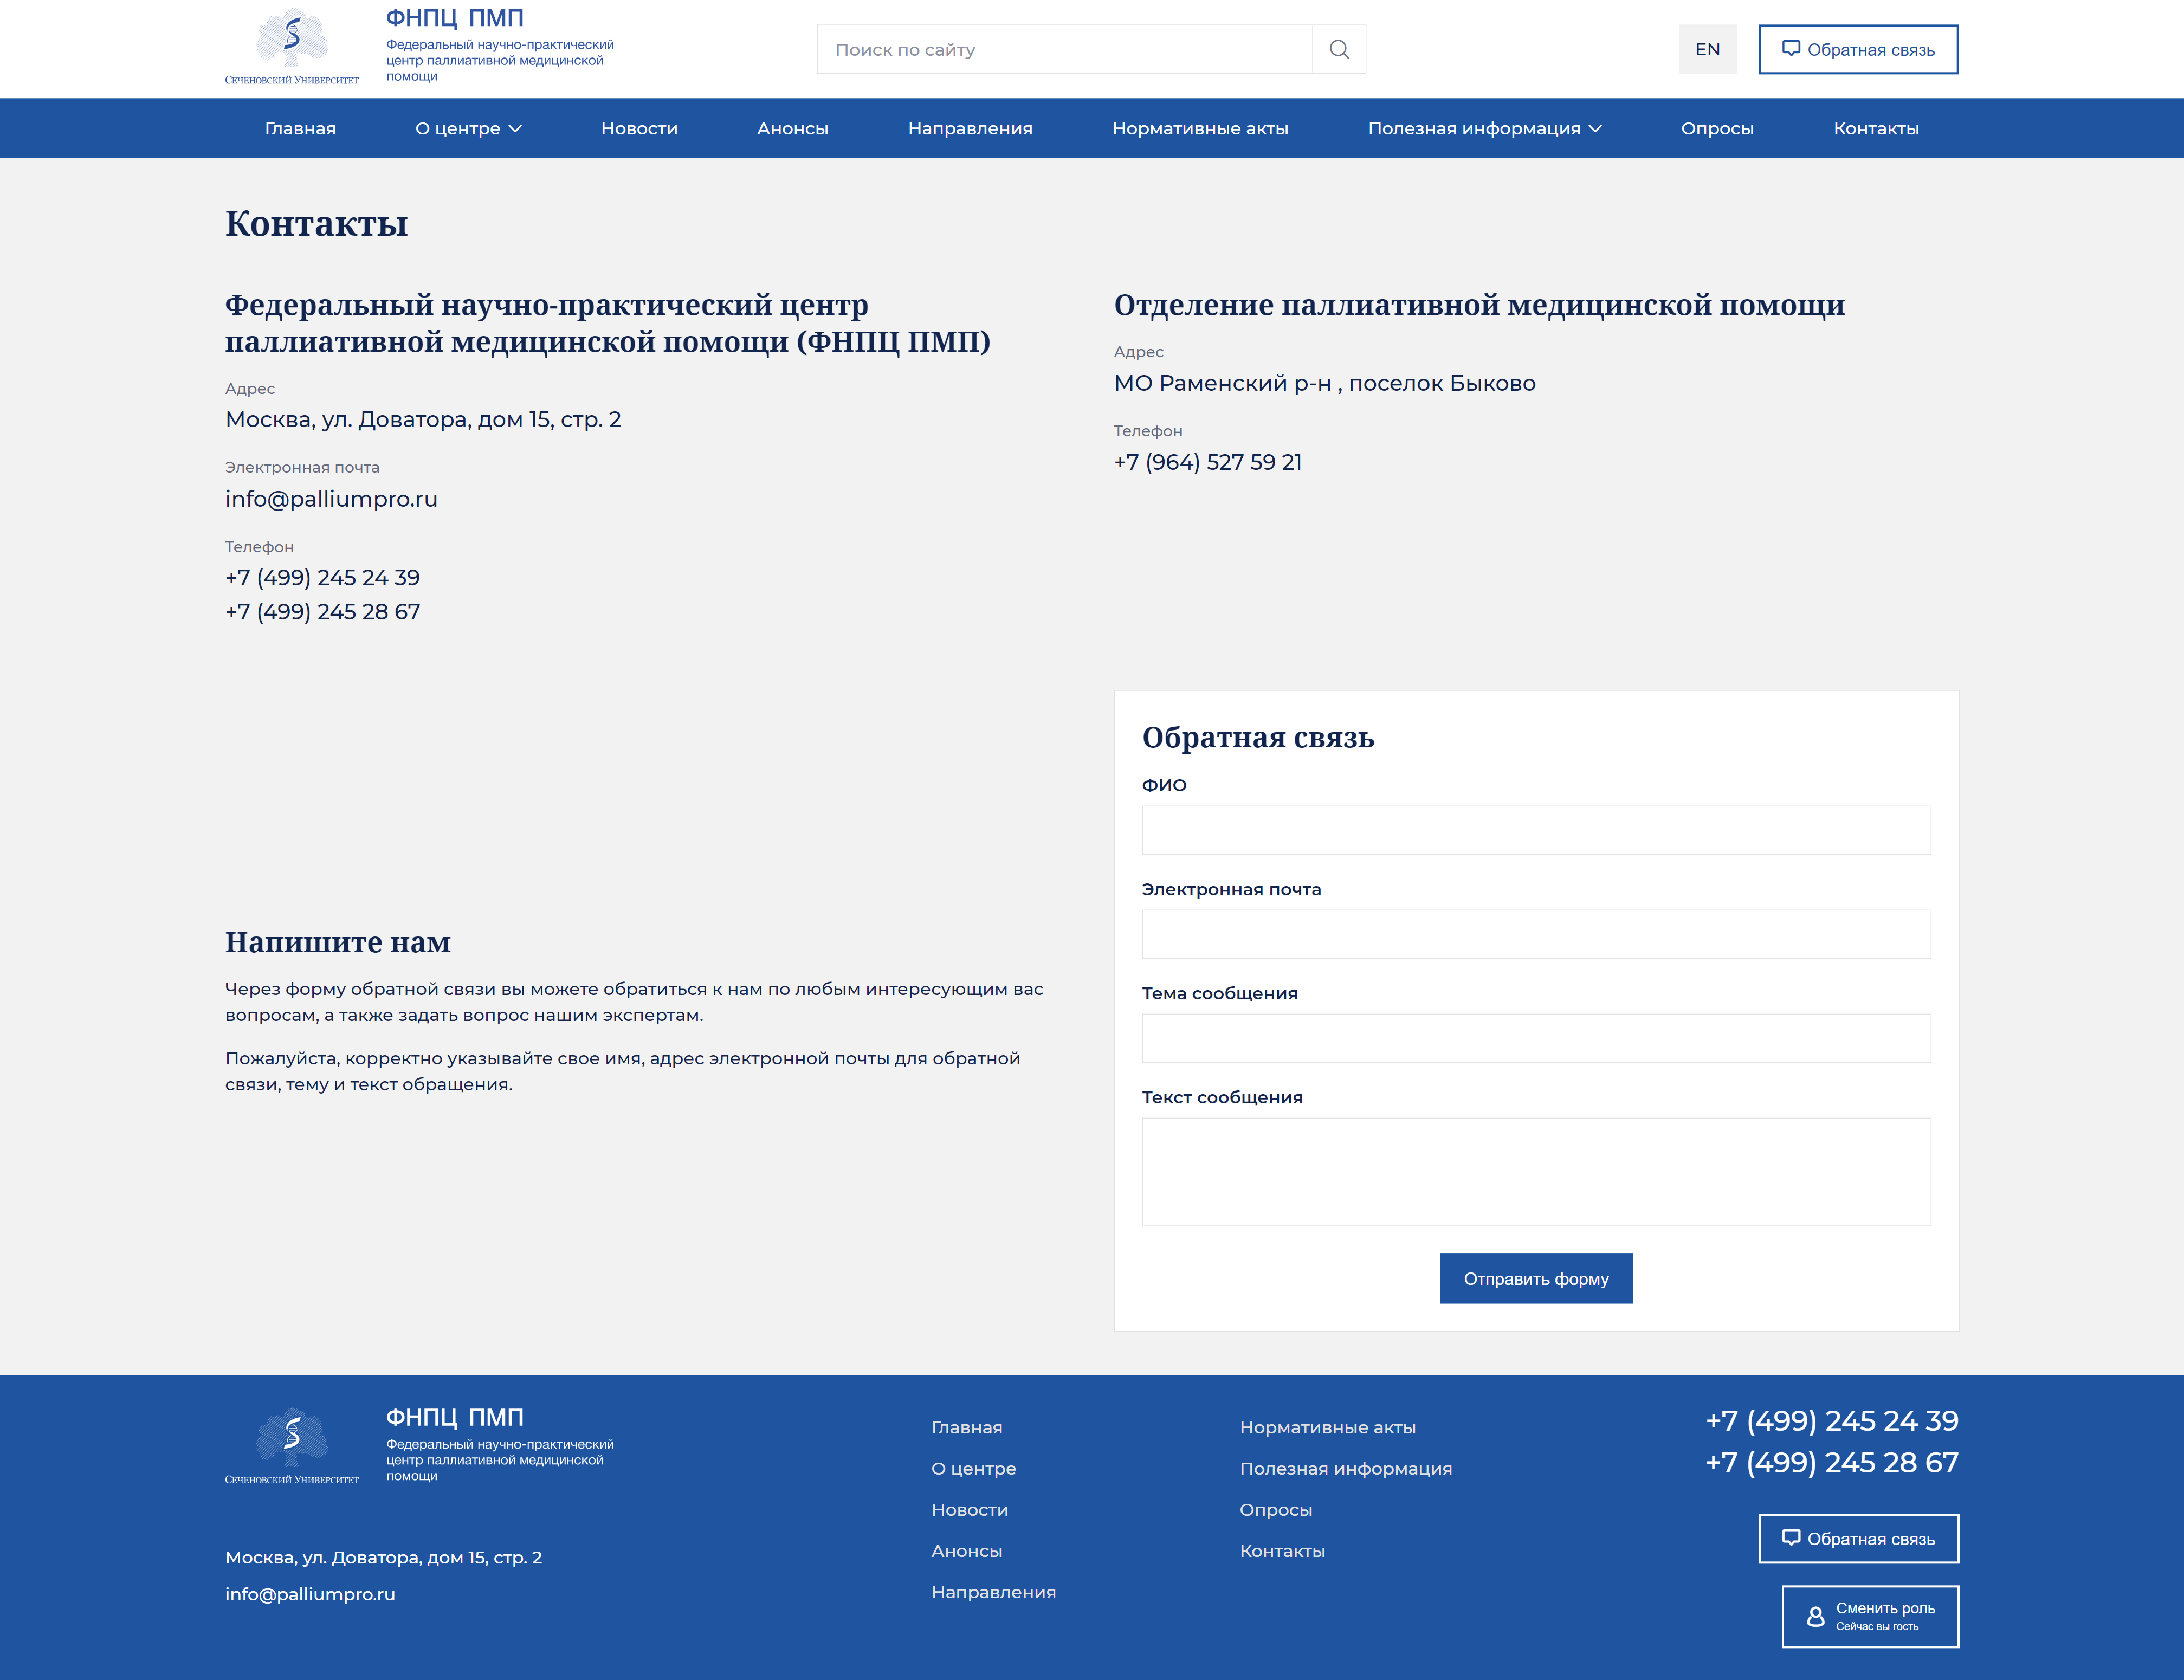Viewport: 2184px width, 1680px height.
Task: Click the Sechenov University footer logo
Action: pyautogui.click(x=292, y=1446)
